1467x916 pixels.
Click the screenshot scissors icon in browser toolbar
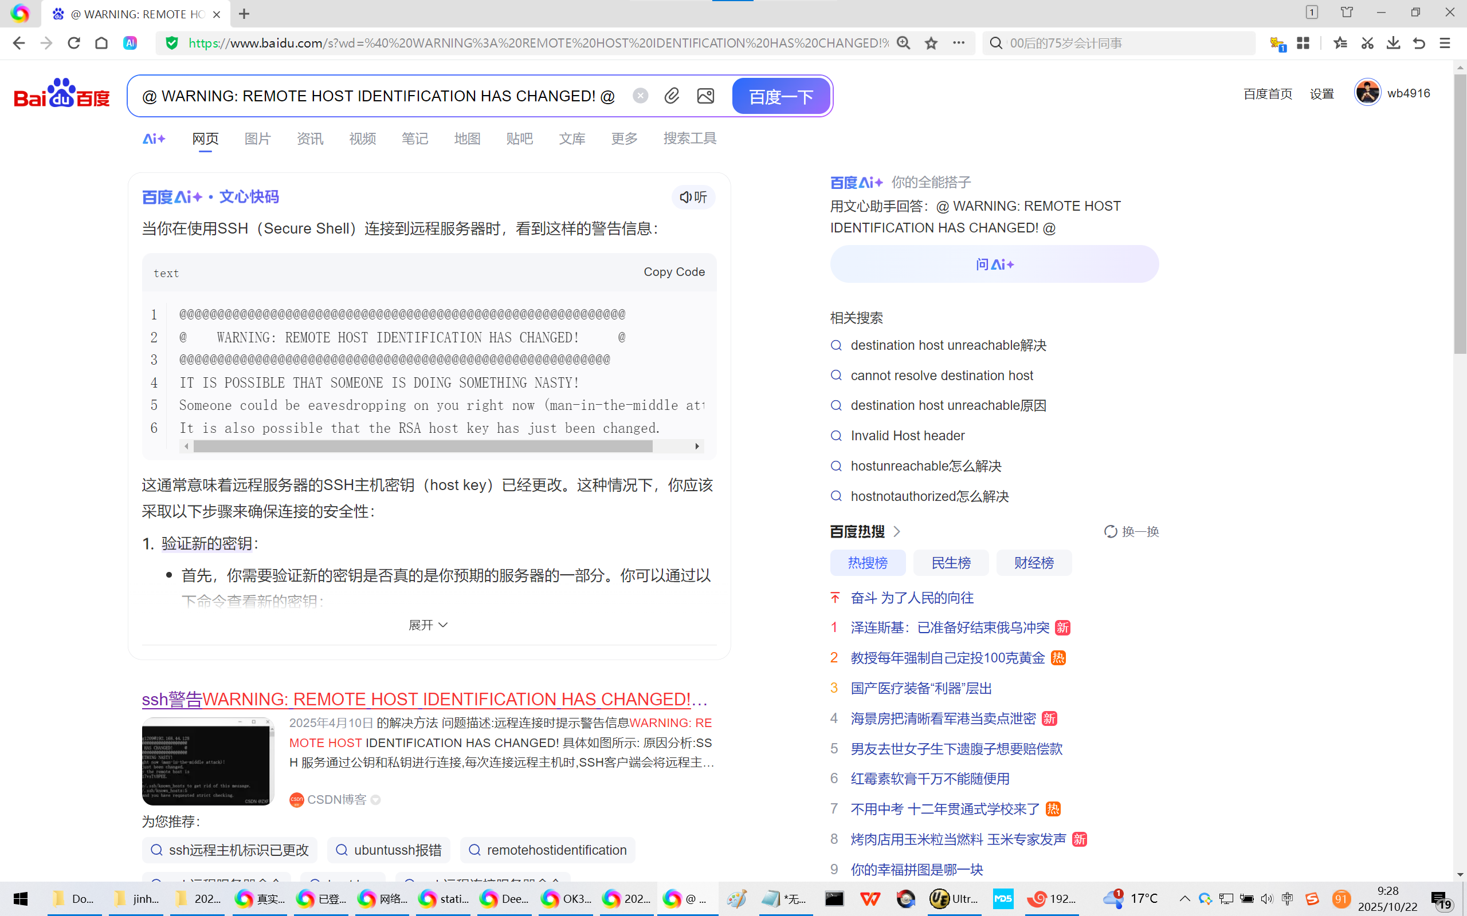[x=1367, y=43]
